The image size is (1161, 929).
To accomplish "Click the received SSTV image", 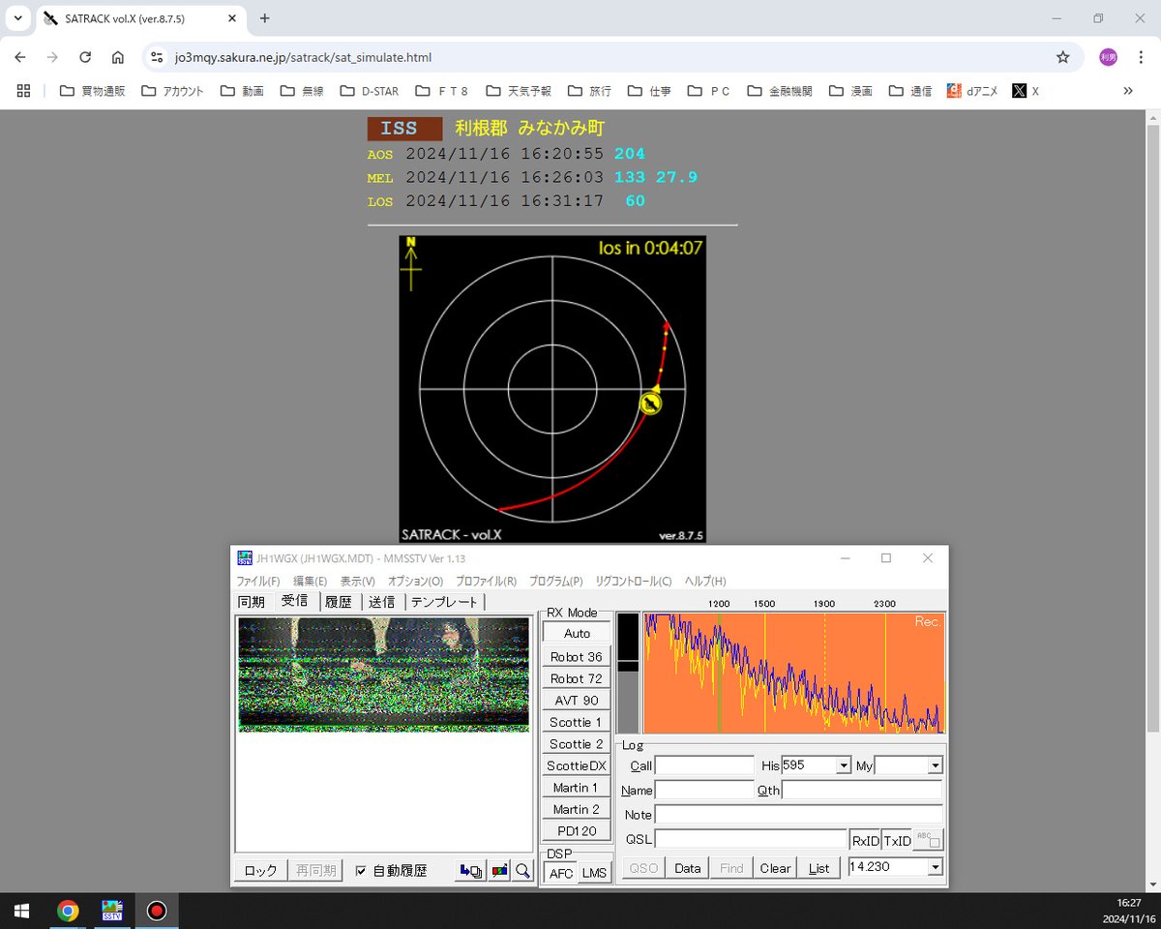I will 383,674.
